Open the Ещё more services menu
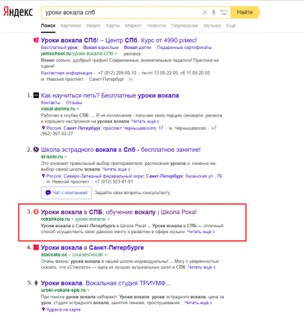 (231, 26)
